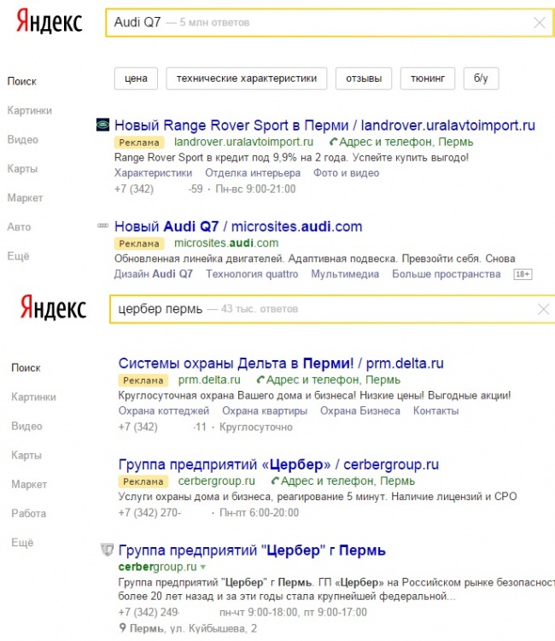Open Маркет in the upper sidebar
555x641 pixels.
coord(25,198)
